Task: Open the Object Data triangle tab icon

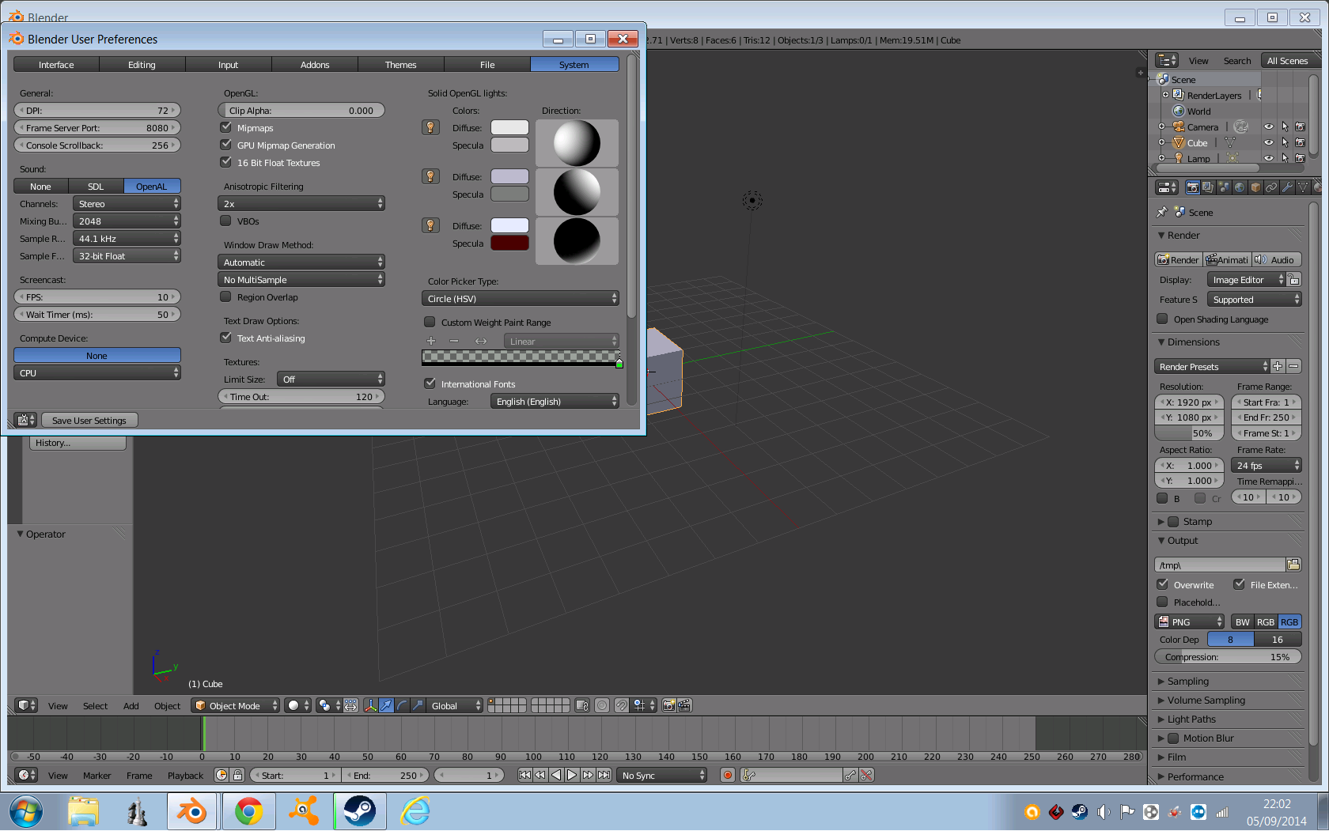Action: click(1303, 187)
